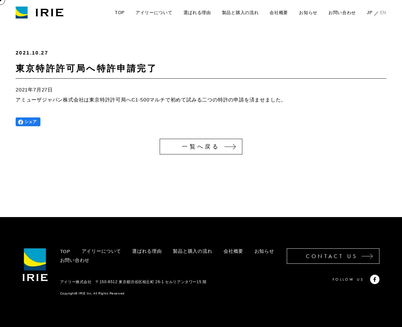Image resolution: width=402 pixels, height=327 pixels.
Task: Click the FOLLOW US label
Action: (x=348, y=279)
